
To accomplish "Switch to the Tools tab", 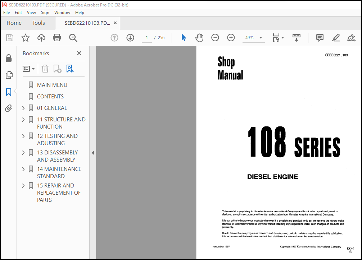I will coord(39,23).
